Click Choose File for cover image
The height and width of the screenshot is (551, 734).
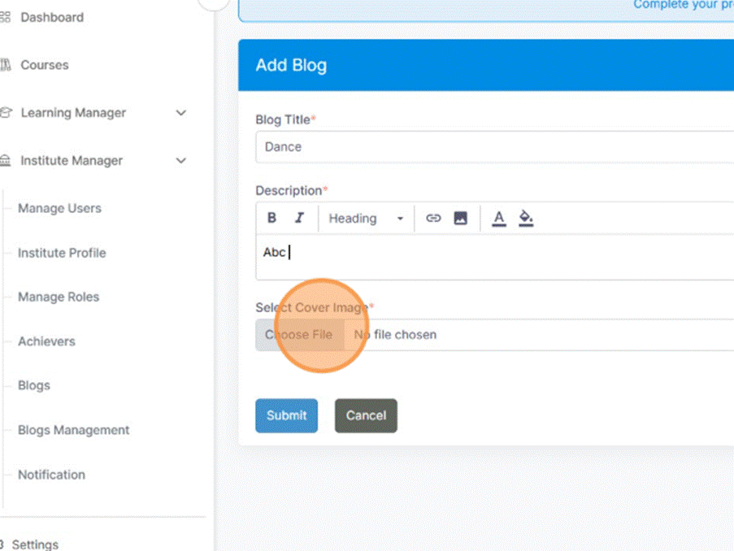pos(299,335)
